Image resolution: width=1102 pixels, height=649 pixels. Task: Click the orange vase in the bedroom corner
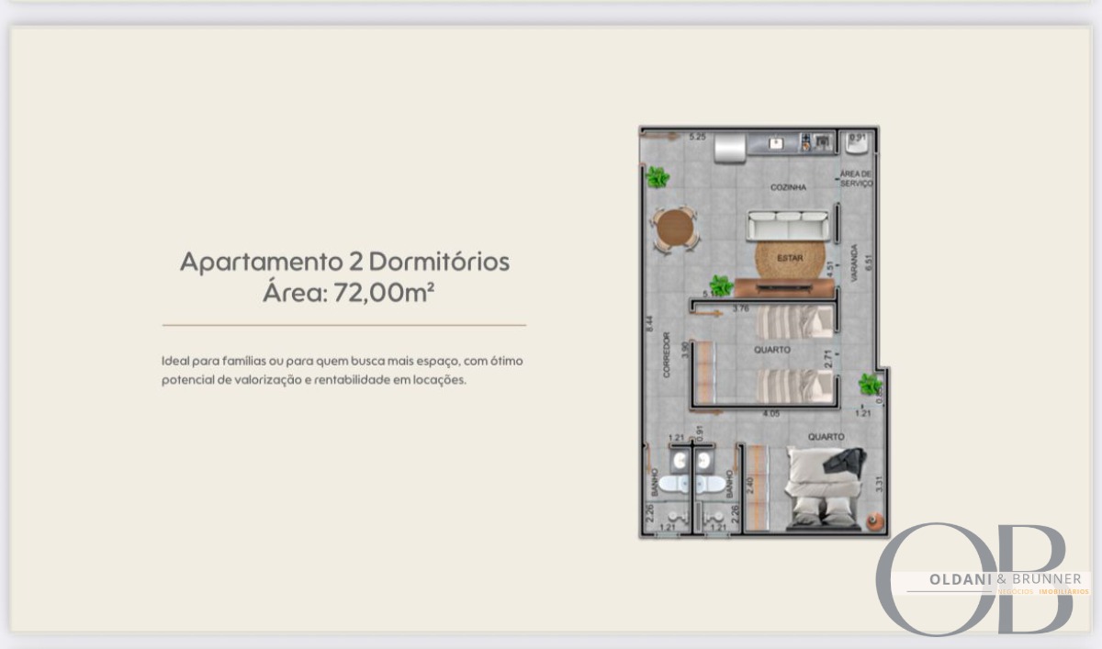(x=874, y=521)
